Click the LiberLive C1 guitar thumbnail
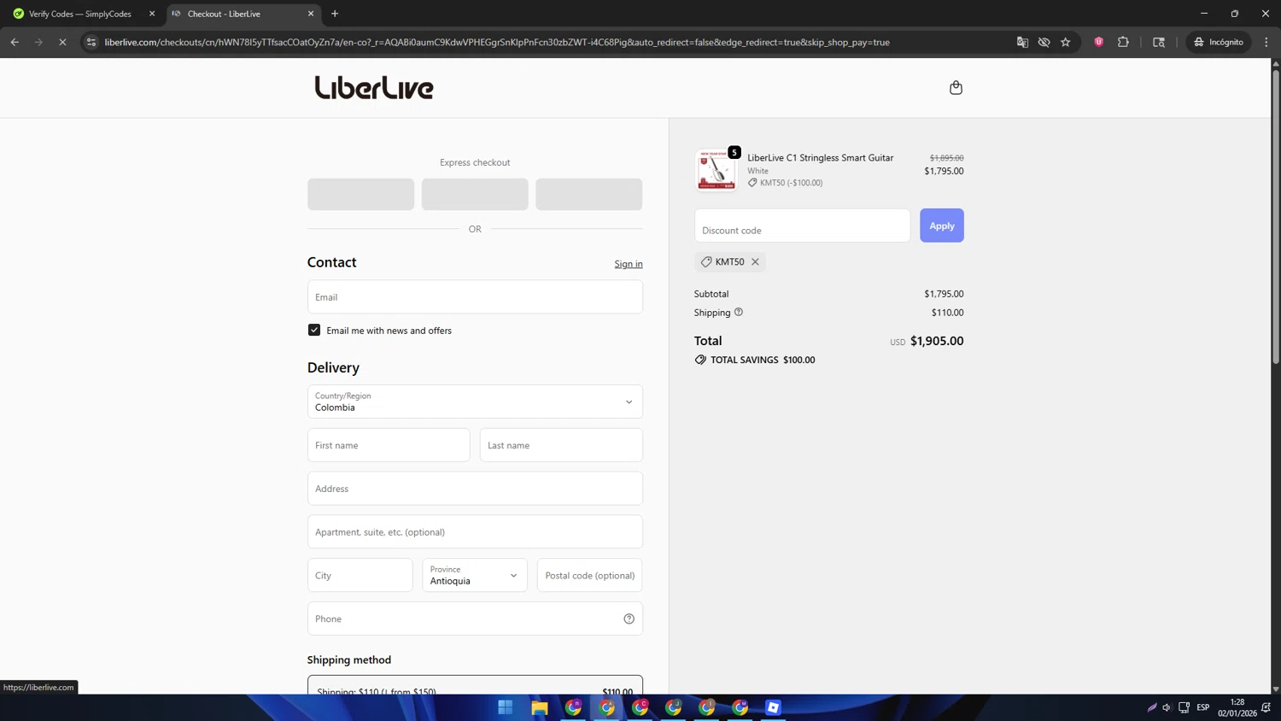Screen dimensions: 1281x721 [x=716, y=170]
